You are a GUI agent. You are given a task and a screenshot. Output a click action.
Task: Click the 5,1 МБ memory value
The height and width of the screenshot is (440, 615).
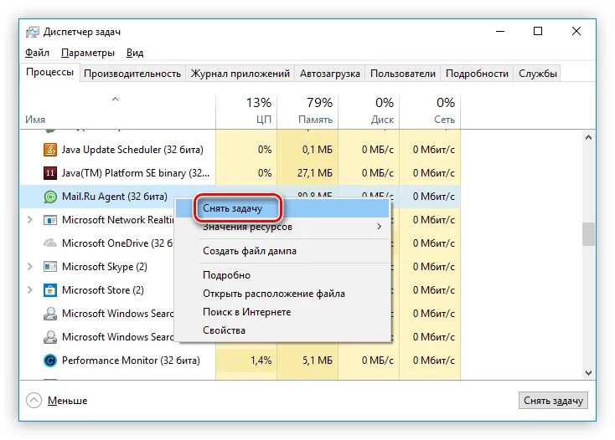(x=318, y=361)
